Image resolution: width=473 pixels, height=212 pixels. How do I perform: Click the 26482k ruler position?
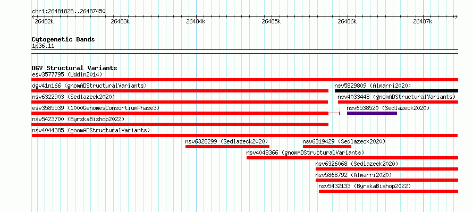44,21
